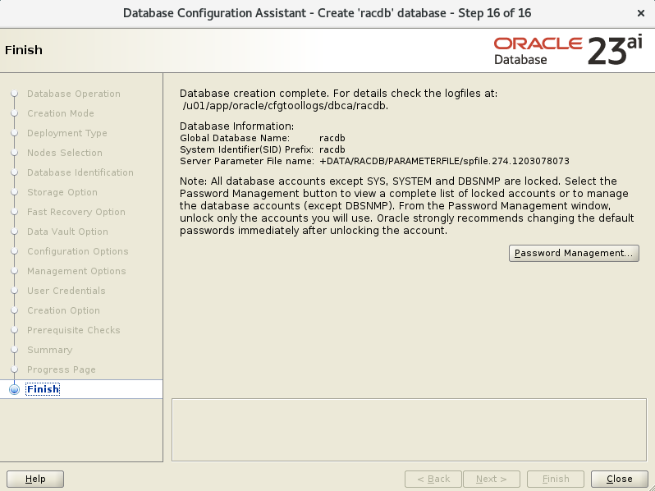Click the 'Database Information:' heading
The width and height of the screenshot is (655, 491).
click(x=237, y=126)
